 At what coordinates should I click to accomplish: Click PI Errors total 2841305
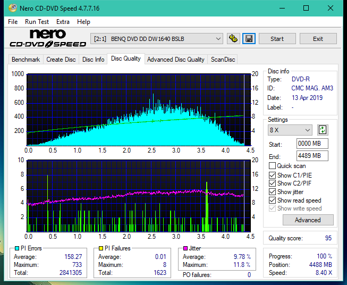tap(71, 273)
